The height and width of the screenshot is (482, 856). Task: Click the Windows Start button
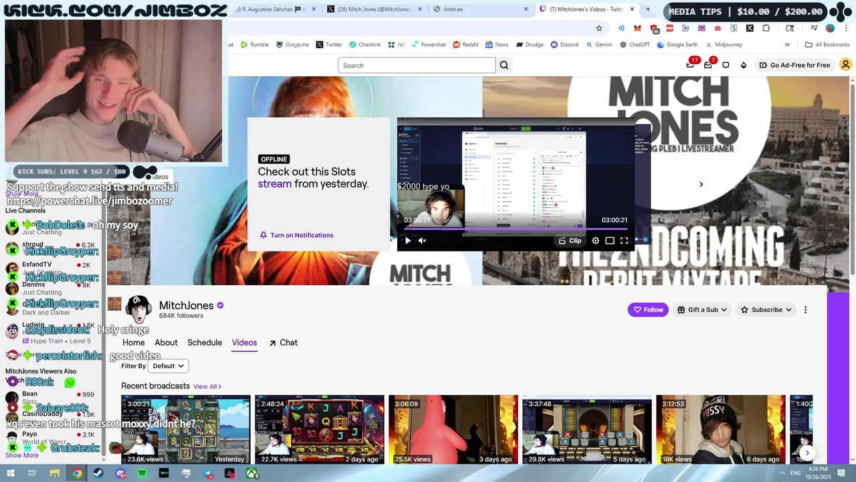tap(10, 473)
